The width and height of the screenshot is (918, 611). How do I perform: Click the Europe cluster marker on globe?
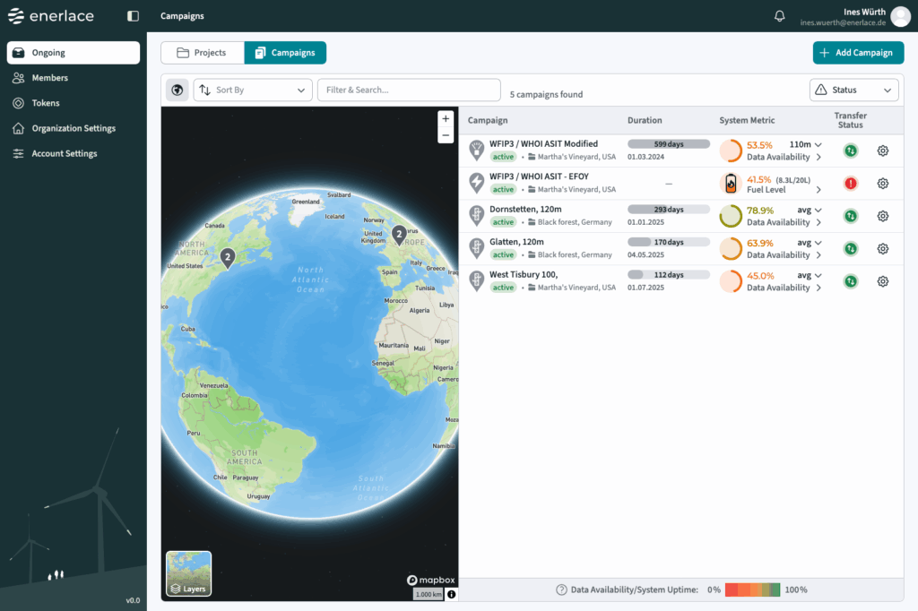point(399,236)
